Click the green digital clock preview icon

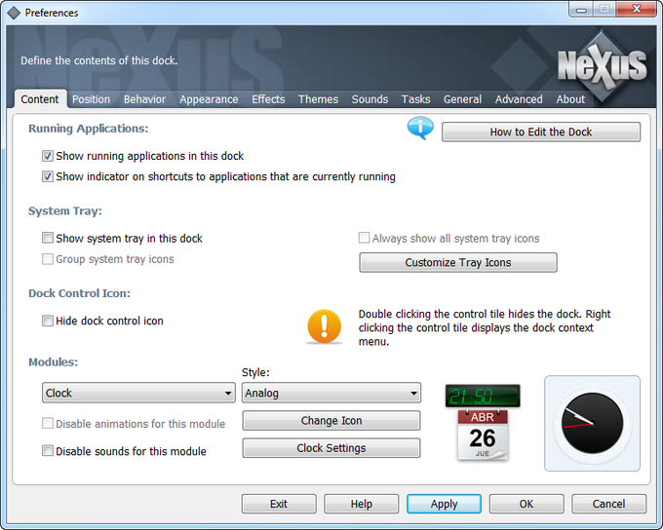click(483, 396)
